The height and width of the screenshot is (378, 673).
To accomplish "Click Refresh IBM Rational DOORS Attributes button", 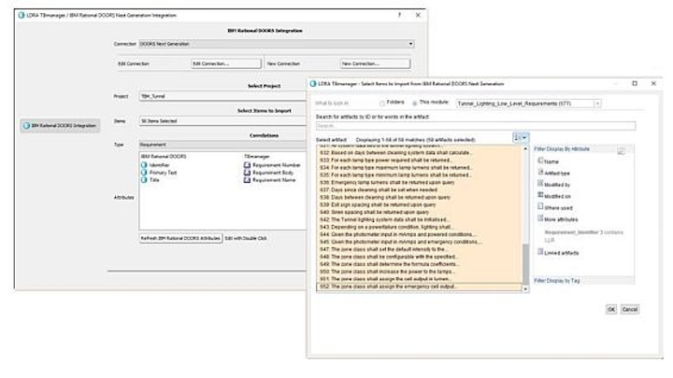I will [180, 238].
